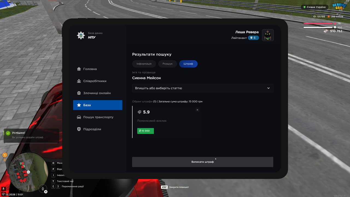The image size is (350, 197).
Task: Click the P key hint icon
Action: point(53,169)
